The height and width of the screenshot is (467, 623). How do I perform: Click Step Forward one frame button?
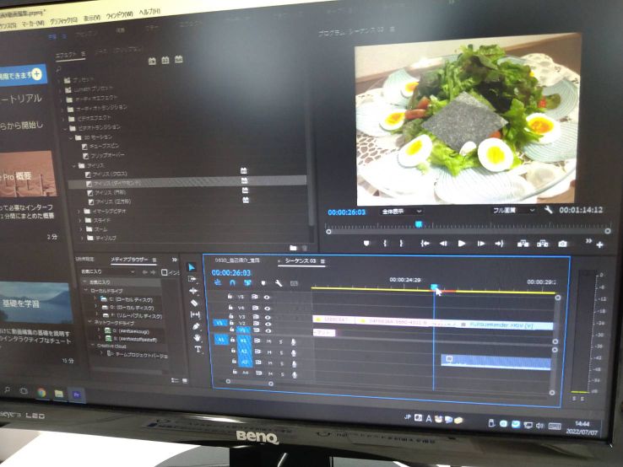479,244
